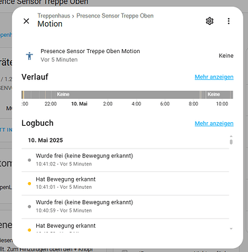Click the Treppenhaus breadcrumb
The width and height of the screenshot is (248, 252).
pos(54,15)
